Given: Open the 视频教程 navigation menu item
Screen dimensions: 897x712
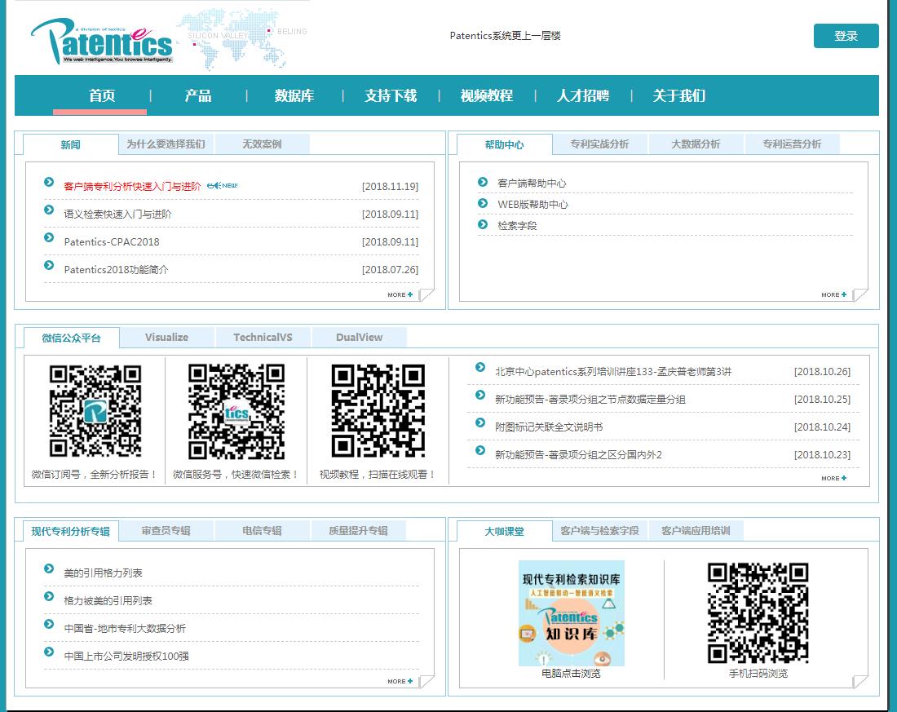Looking at the screenshot, I should pyautogui.click(x=486, y=95).
